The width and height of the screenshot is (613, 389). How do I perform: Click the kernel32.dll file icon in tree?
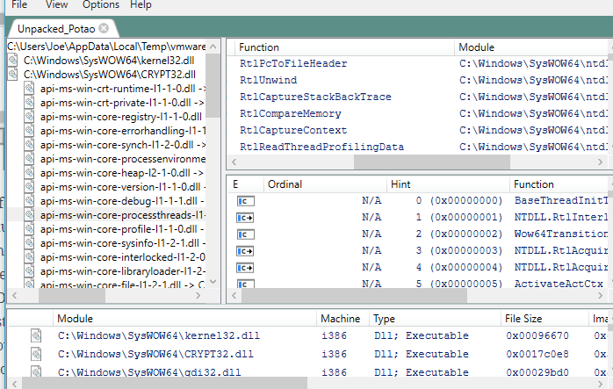(x=14, y=60)
